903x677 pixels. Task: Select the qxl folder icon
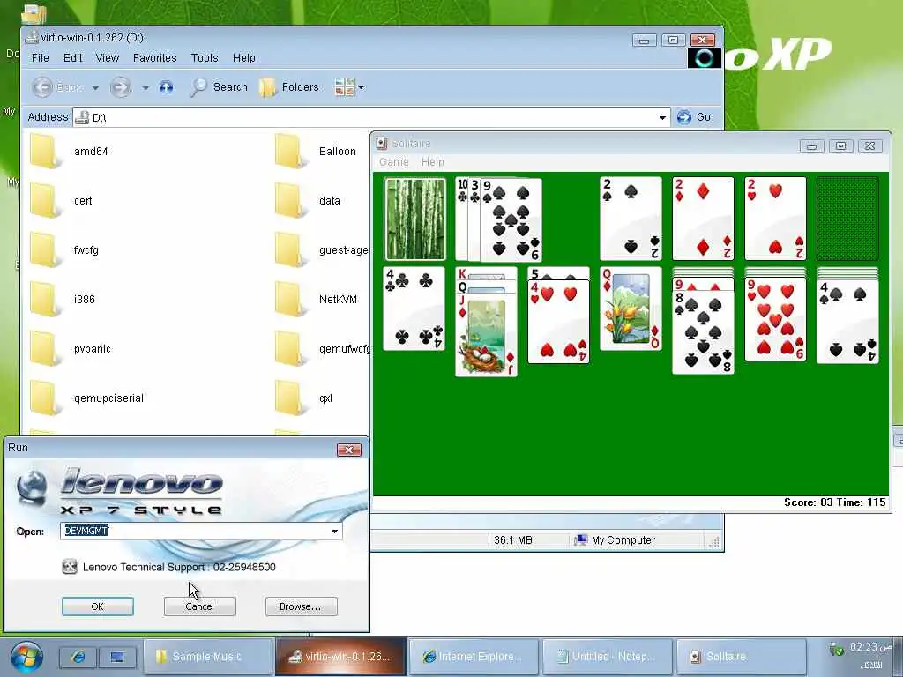click(x=289, y=398)
